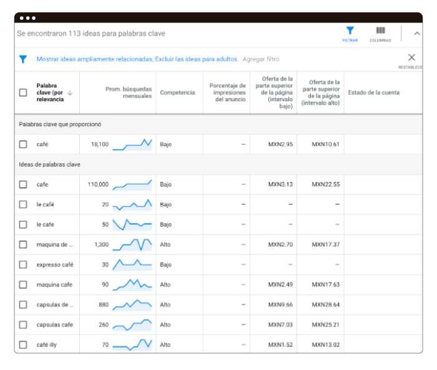Collapse the keyword ideas panel chevron
The height and width of the screenshot is (370, 437).
416,34
